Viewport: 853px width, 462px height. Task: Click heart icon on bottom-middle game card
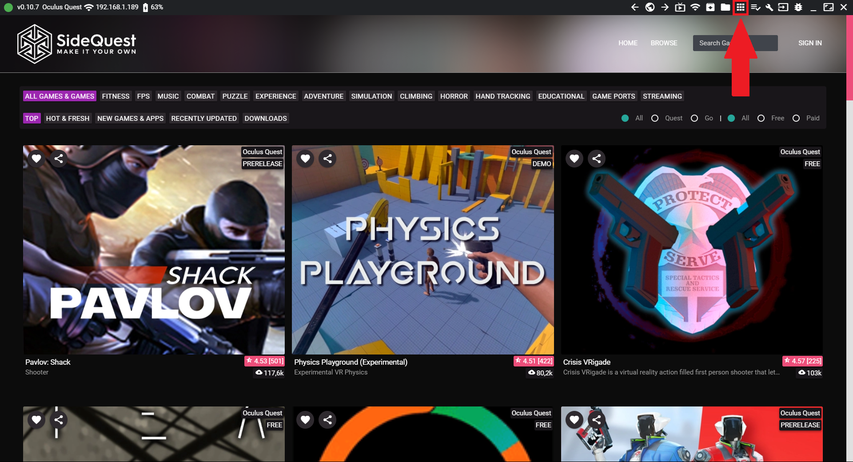(x=305, y=420)
